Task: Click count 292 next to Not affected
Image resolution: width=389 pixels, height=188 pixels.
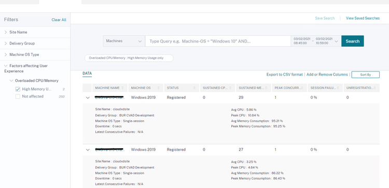Action: (x=62, y=97)
